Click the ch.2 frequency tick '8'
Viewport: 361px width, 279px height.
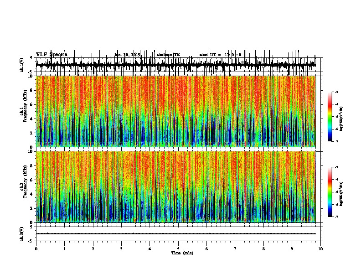click(x=32, y=166)
